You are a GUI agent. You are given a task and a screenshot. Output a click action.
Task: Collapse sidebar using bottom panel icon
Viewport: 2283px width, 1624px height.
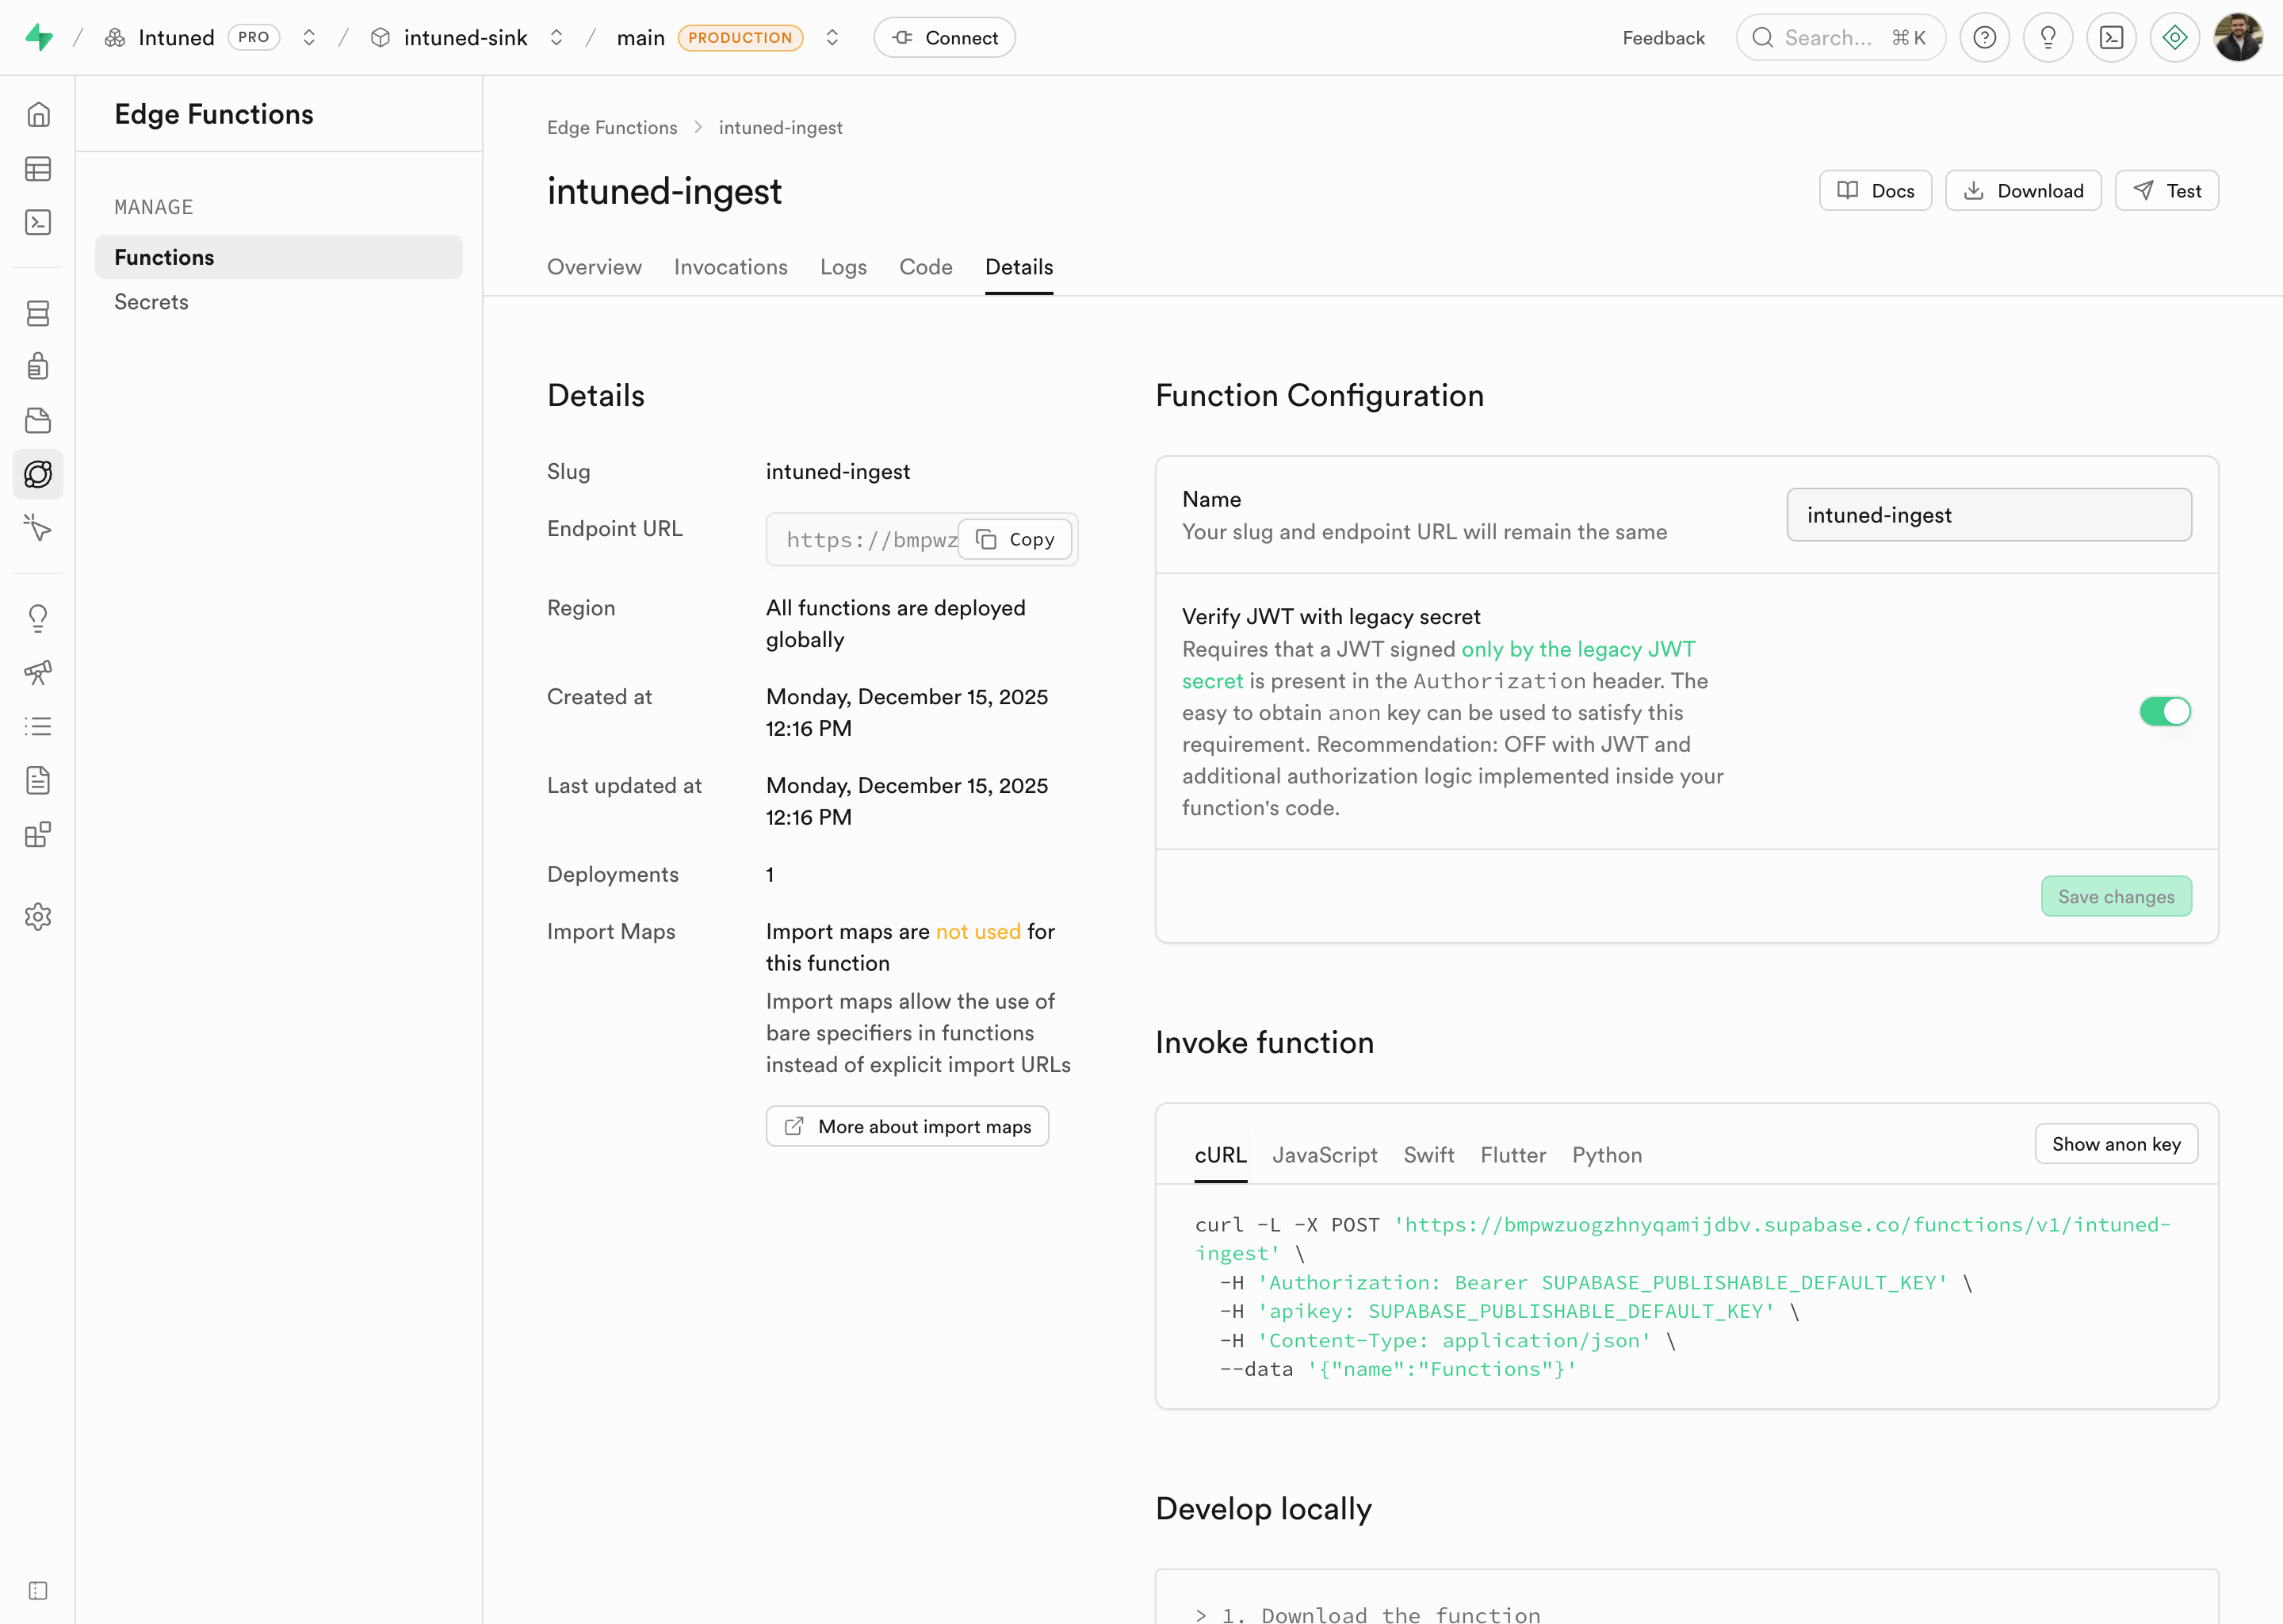coord(38,1591)
